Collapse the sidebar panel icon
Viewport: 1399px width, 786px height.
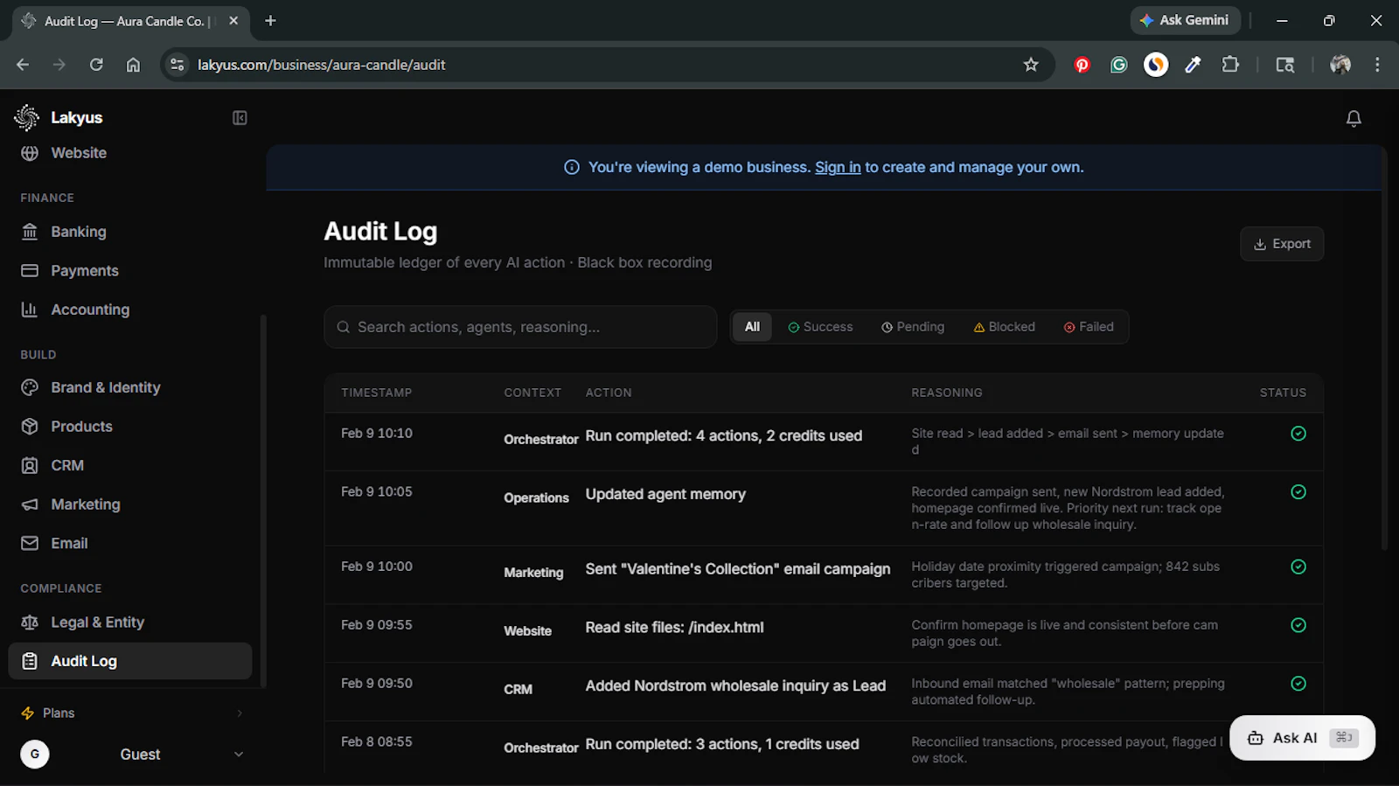[240, 118]
